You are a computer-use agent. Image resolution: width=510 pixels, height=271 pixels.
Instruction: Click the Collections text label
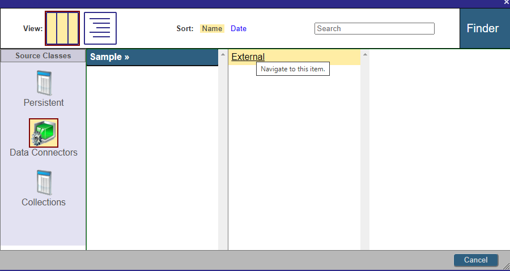point(44,203)
